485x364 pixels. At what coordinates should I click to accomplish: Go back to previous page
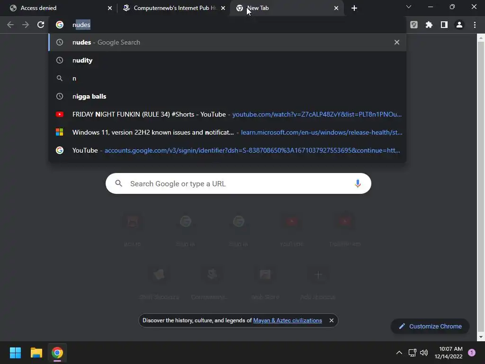coord(10,25)
